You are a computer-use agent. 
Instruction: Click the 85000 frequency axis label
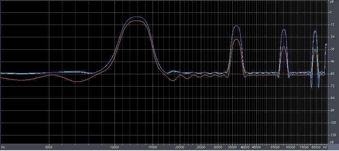316,147
